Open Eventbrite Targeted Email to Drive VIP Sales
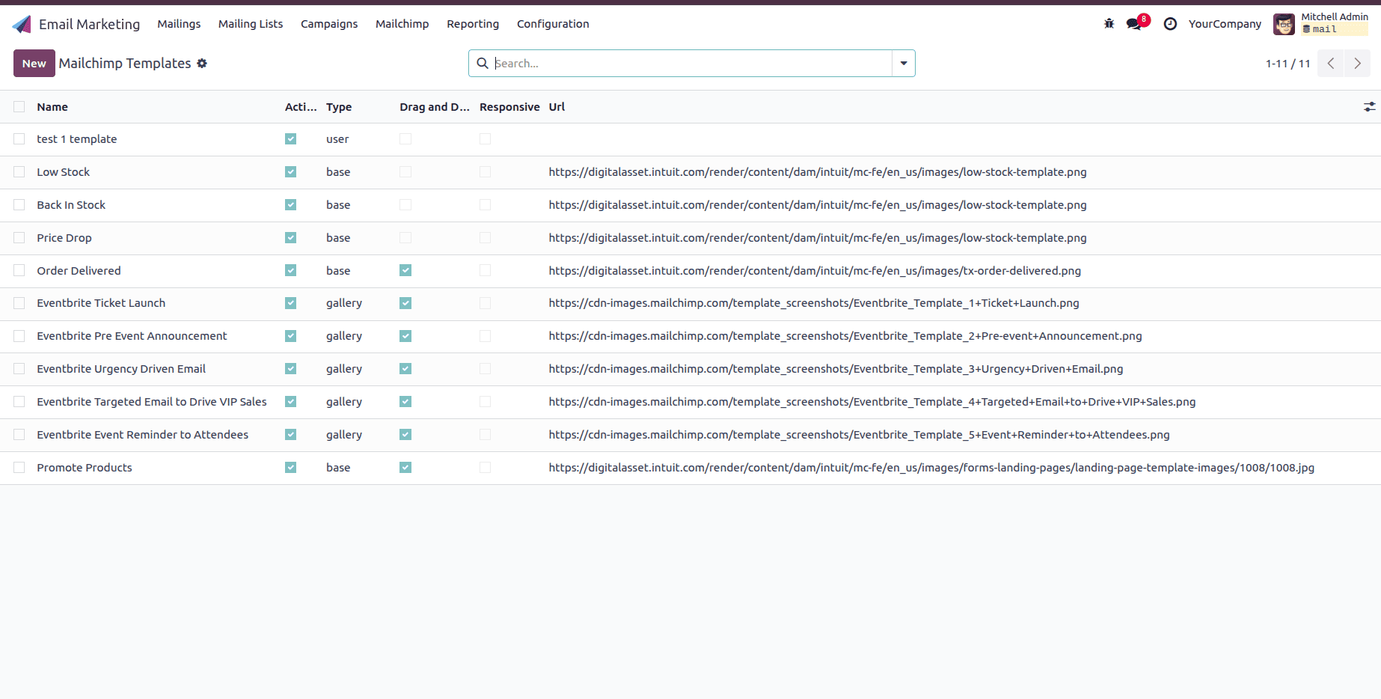Image resolution: width=1381 pixels, height=699 pixels. pos(152,402)
